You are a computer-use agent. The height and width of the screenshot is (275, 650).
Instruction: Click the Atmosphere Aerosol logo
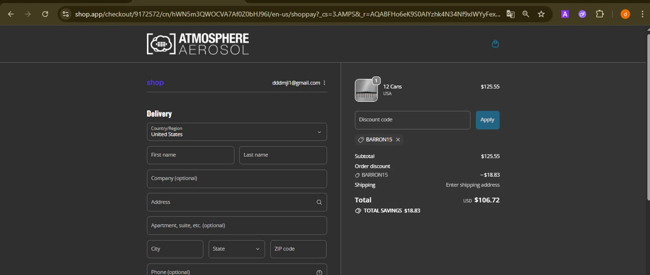(198, 44)
